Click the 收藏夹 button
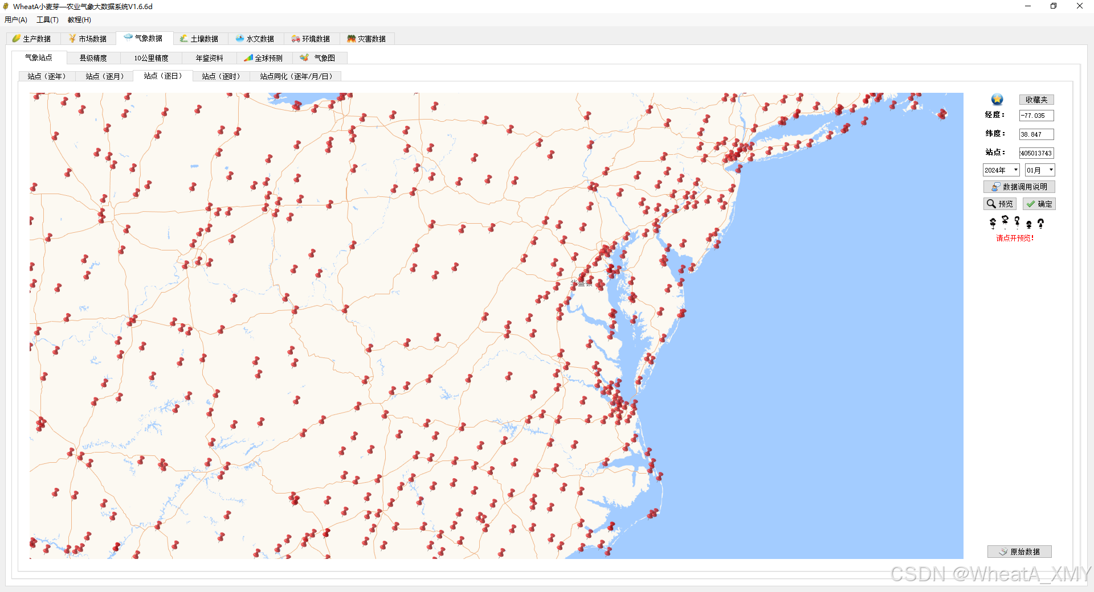 coord(1036,100)
